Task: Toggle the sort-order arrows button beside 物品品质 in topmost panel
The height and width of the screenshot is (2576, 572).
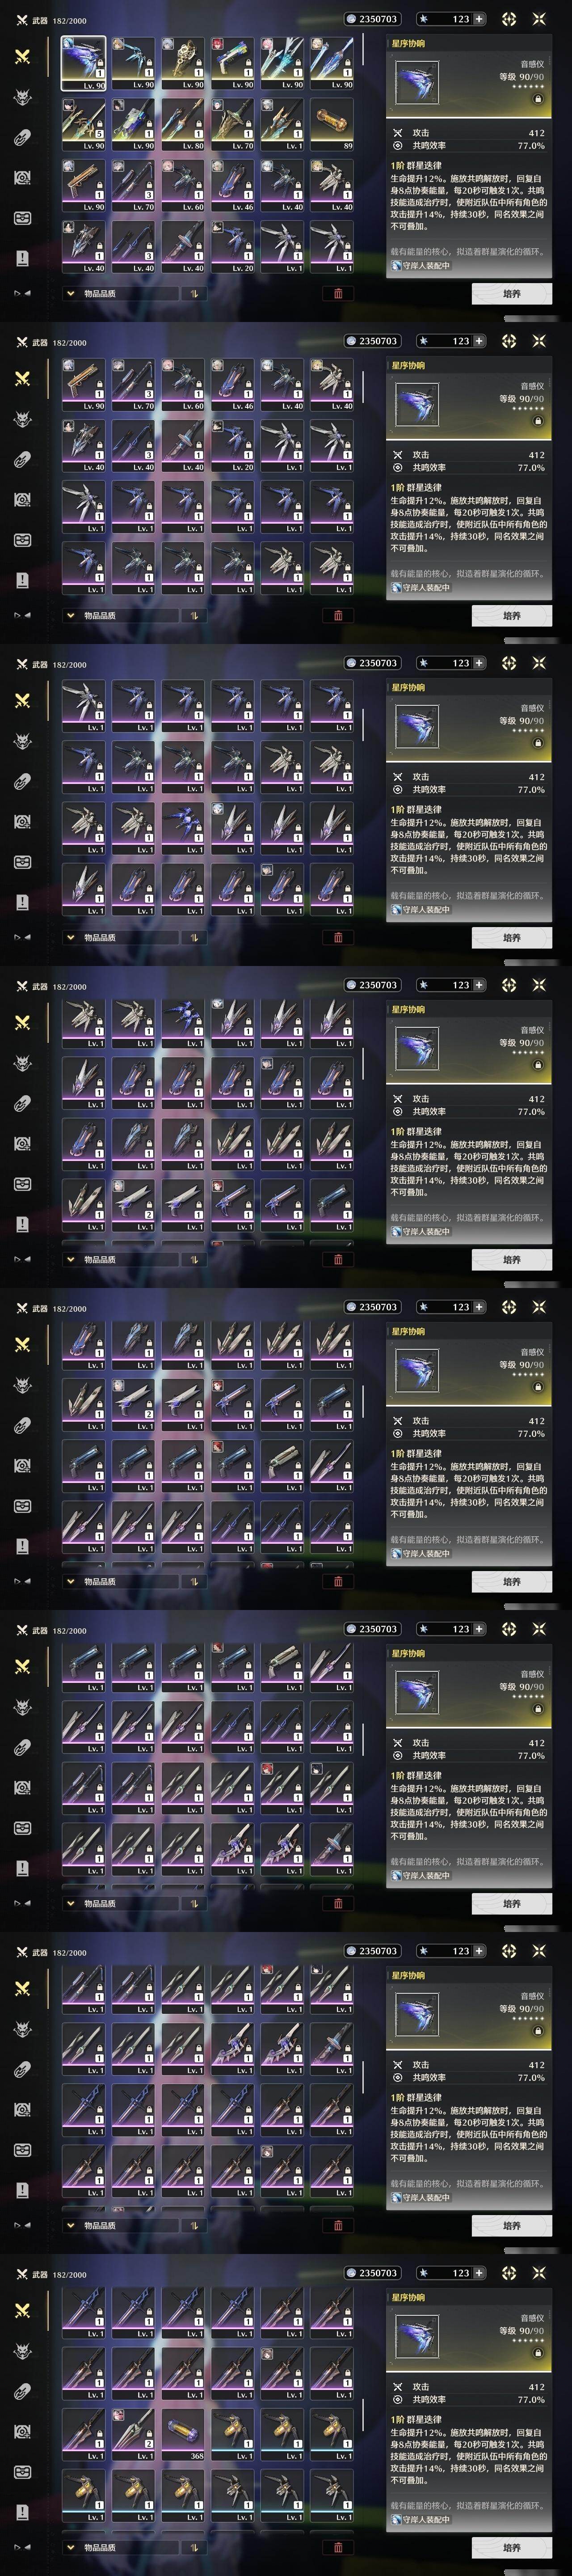Action: [x=193, y=293]
